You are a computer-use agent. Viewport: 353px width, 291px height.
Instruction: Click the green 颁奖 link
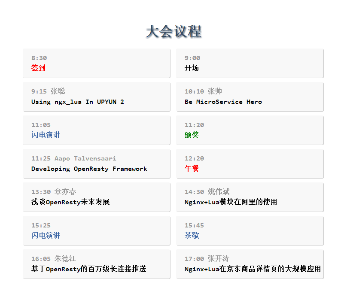click(x=192, y=135)
